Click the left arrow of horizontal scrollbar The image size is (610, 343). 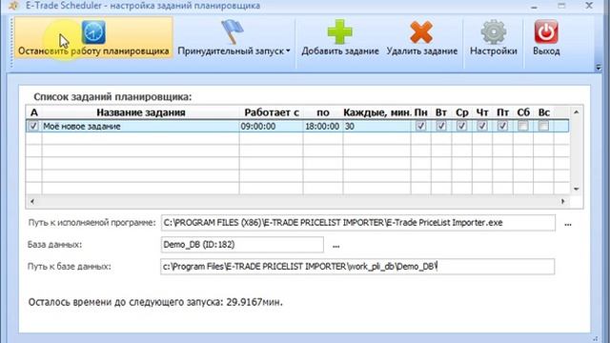click(x=31, y=201)
